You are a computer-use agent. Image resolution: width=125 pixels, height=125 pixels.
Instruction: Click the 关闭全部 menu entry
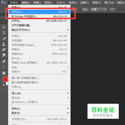(x=39, y=40)
